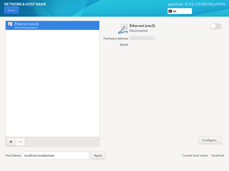Viewport: 229px width, 171px height.
Task: Click the Host Name: label
Action: (13, 156)
